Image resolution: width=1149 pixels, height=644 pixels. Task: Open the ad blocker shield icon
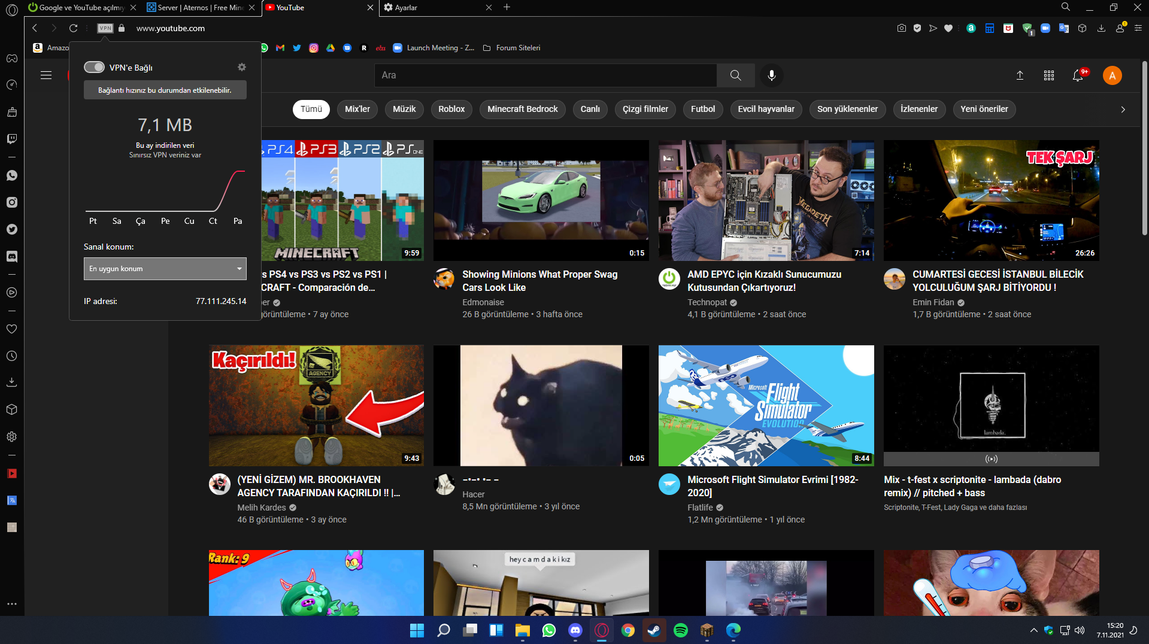(917, 28)
